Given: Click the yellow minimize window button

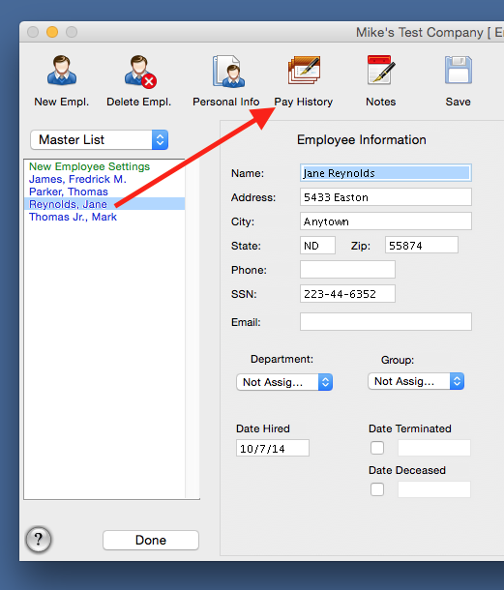Looking at the screenshot, I should 52,32.
